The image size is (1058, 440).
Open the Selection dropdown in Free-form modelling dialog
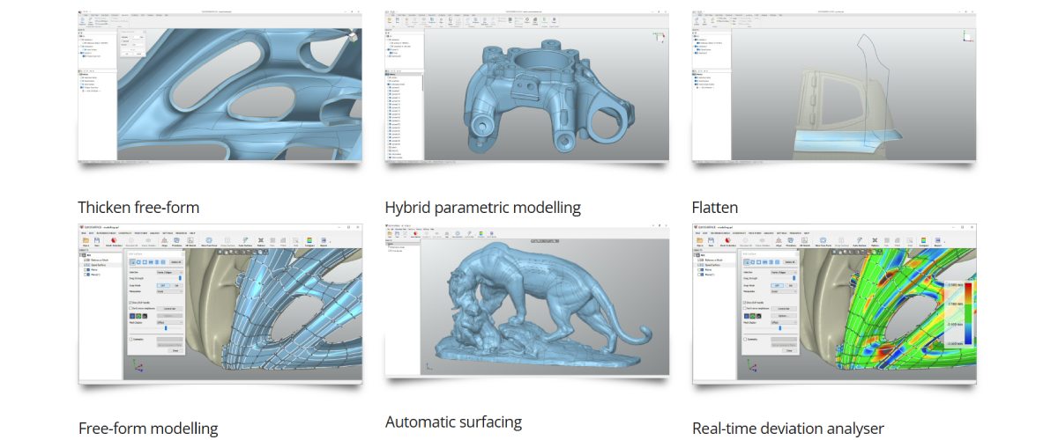point(168,272)
